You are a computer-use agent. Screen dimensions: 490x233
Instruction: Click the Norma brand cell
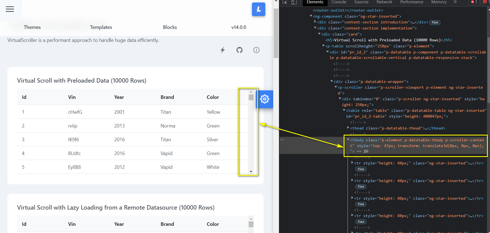click(x=168, y=126)
